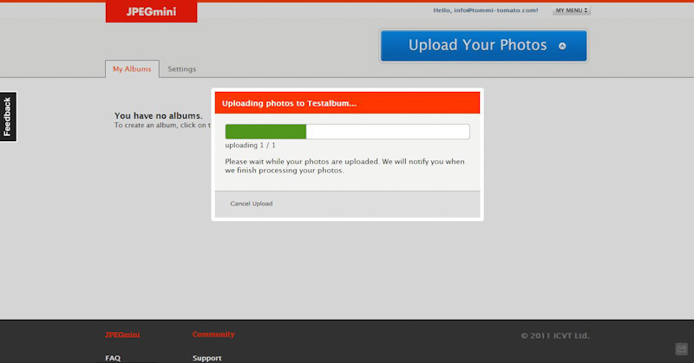This screenshot has height=363, width=694.
Task: Switch to the Settings tab
Action: coord(182,69)
